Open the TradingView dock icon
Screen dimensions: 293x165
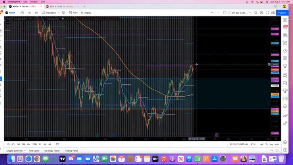(62, 159)
